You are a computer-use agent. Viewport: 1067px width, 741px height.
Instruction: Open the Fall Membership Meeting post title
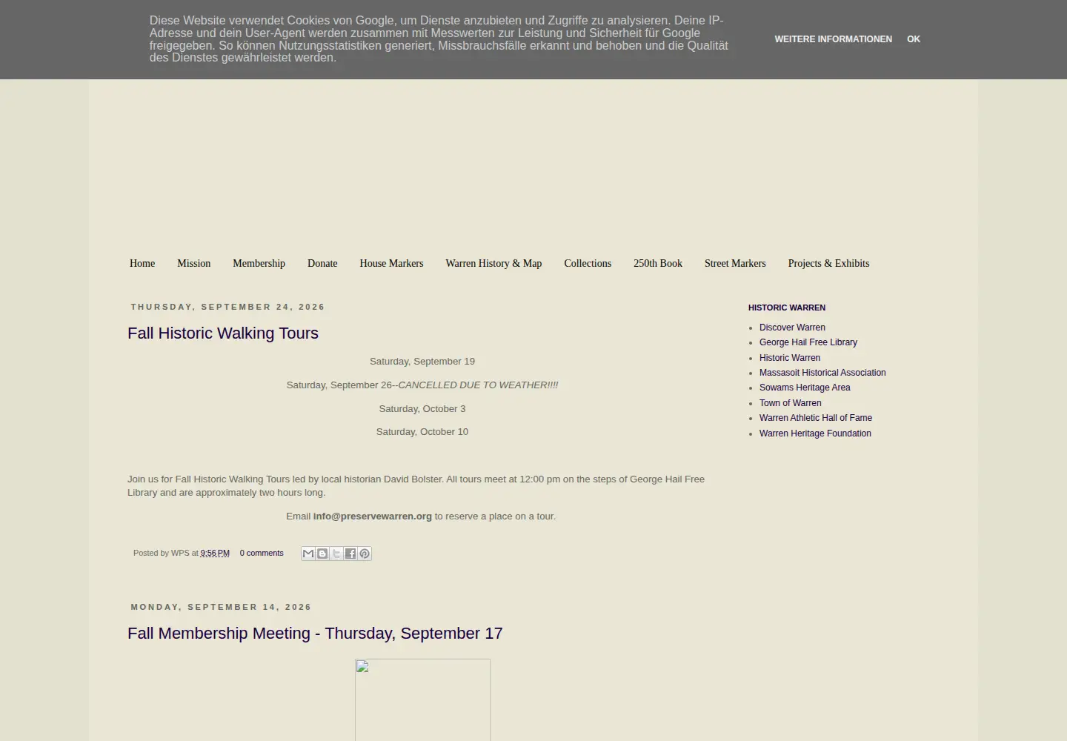(315, 634)
